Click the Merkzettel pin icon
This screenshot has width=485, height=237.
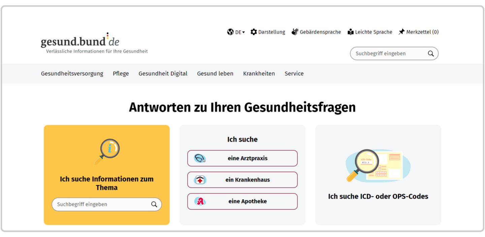(401, 32)
